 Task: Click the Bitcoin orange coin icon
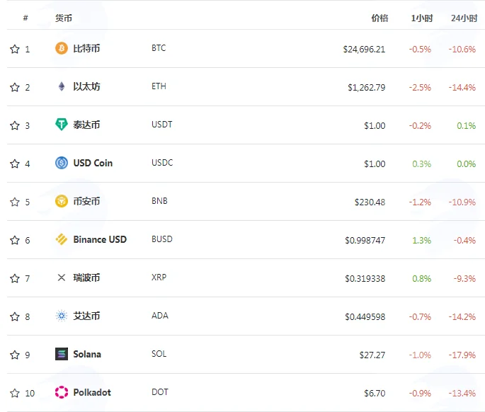click(x=62, y=48)
